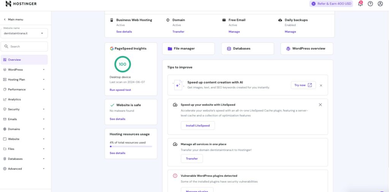
Task: Open the notifications bell
Action: (x=360, y=4)
